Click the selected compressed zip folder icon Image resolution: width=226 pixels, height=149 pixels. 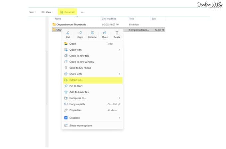pos(54,30)
